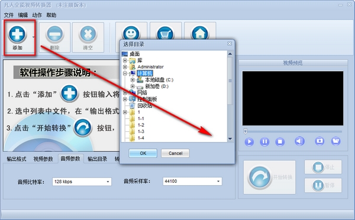This screenshot has width=355, height=220.
Task: Expand the 库 tree node
Action: [x=125, y=60]
